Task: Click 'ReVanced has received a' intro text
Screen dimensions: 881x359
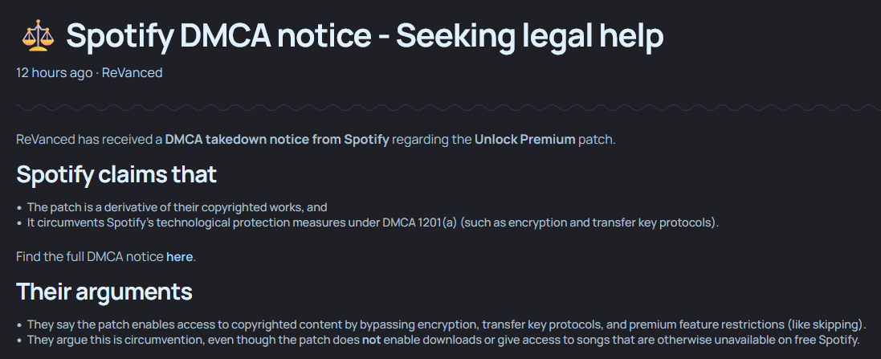Action: tap(88, 140)
